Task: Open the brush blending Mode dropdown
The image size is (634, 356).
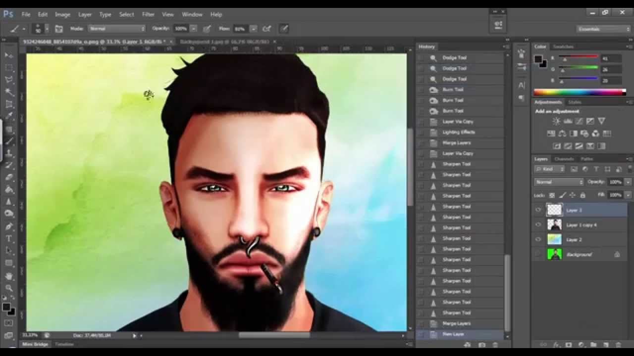Action: tap(117, 29)
